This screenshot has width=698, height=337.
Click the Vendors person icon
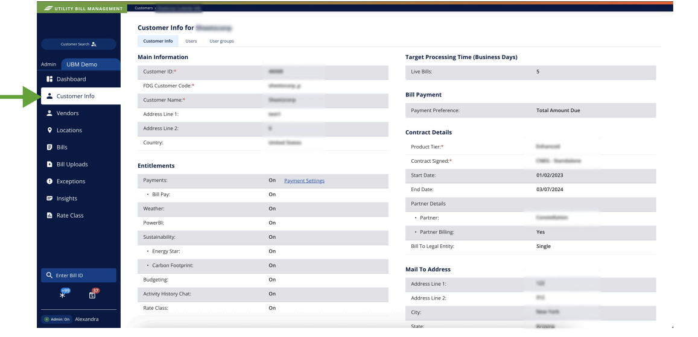49,113
